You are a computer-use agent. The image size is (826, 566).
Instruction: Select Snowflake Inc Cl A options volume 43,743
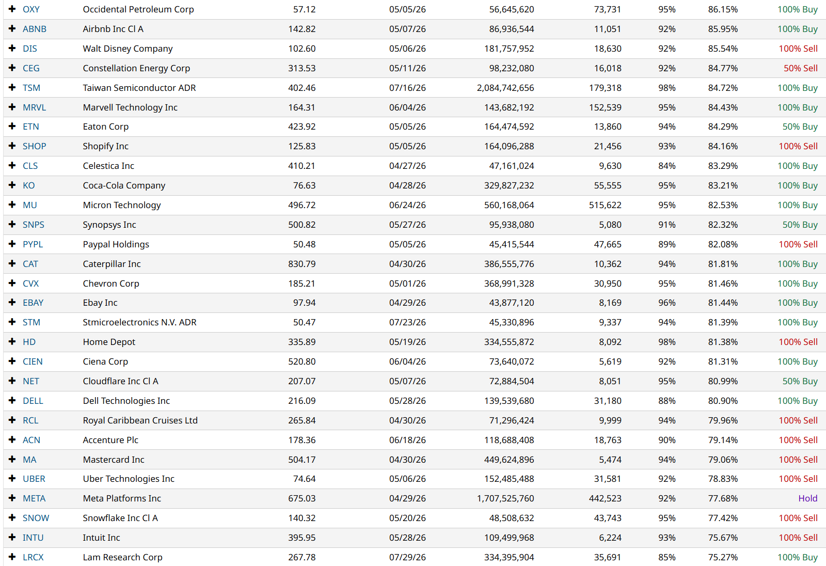608,518
